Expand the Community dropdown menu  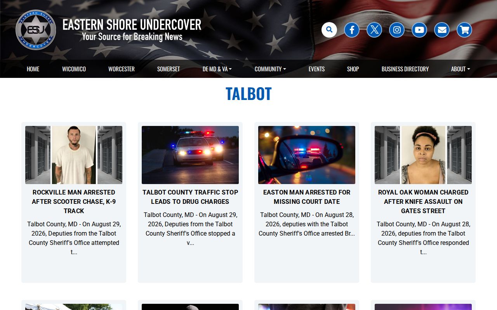pos(270,69)
